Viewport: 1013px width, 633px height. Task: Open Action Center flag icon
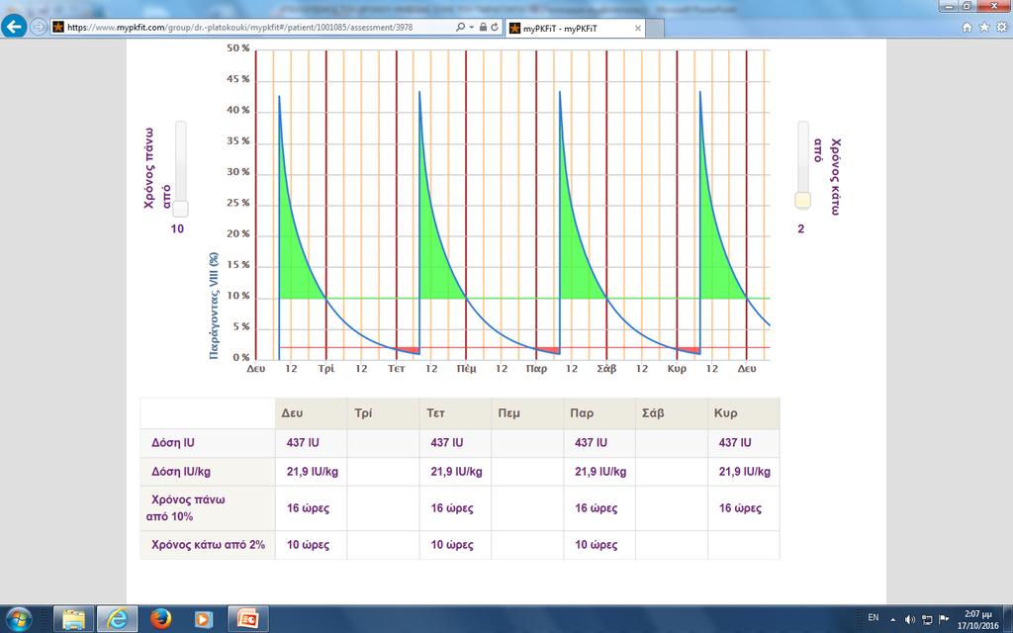(944, 619)
